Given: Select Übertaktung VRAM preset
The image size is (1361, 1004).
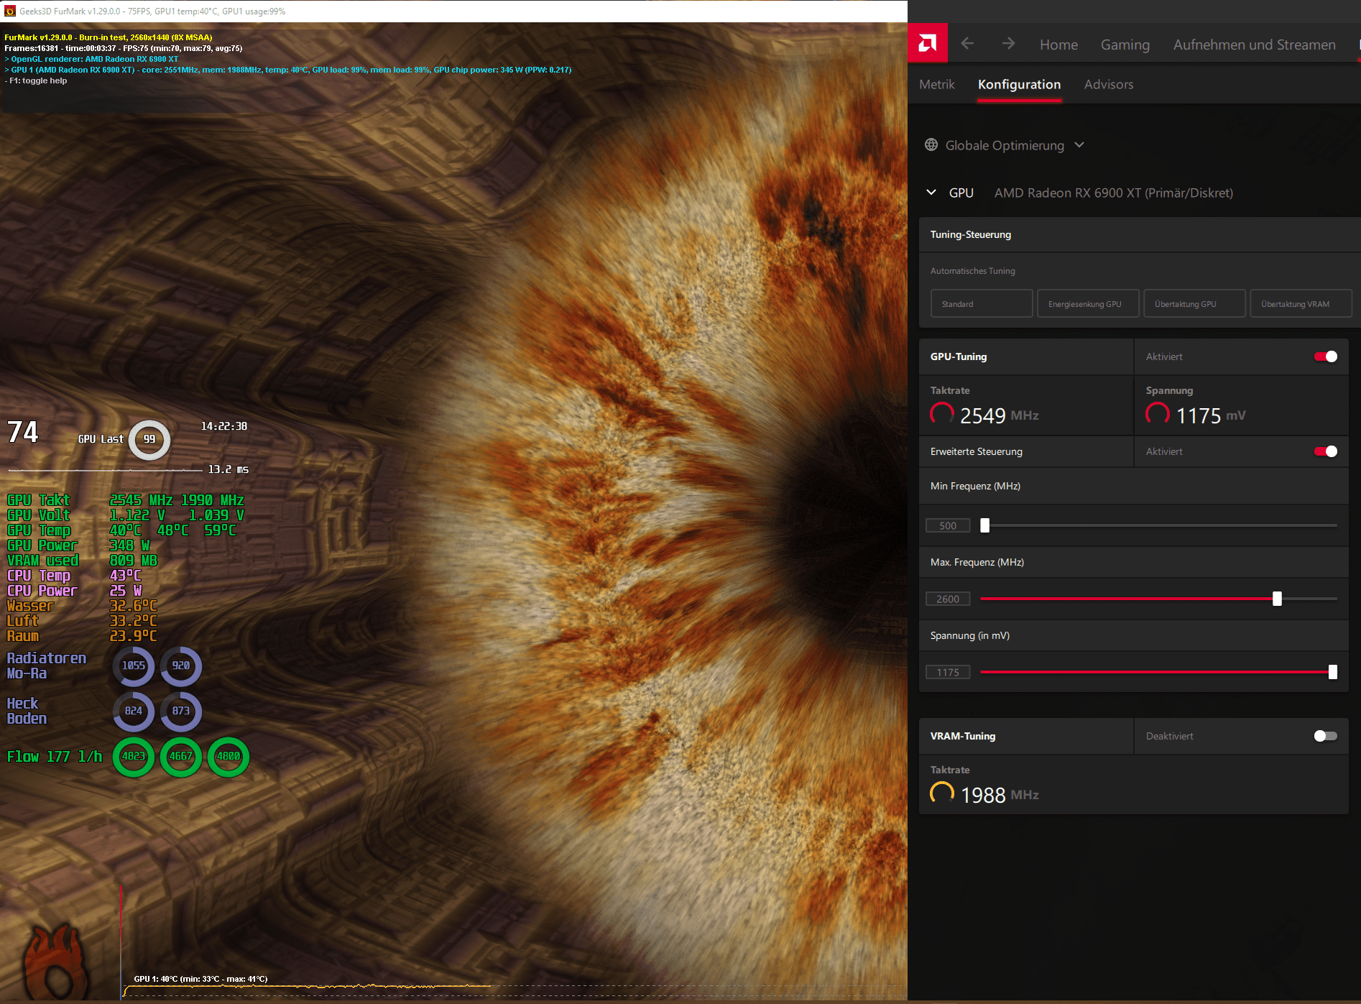Looking at the screenshot, I should pyautogui.click(x=1301, y=303).
